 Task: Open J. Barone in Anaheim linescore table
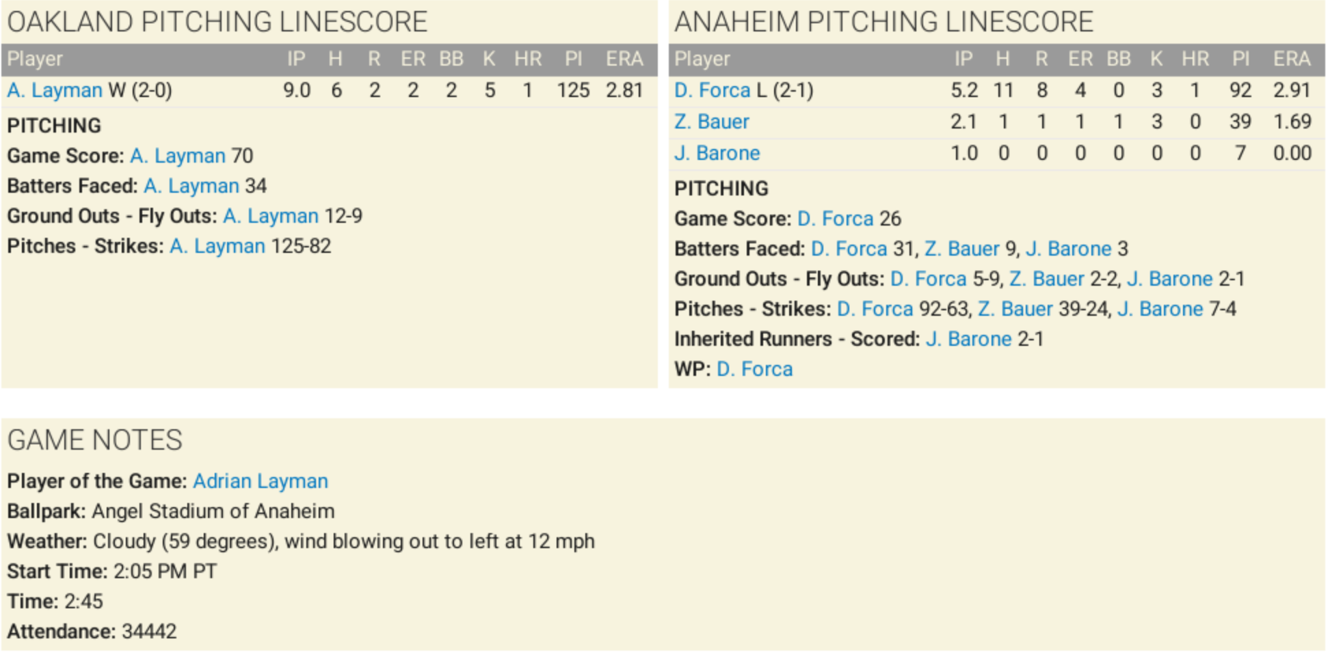pyautogui.click(x=717, y=153)
